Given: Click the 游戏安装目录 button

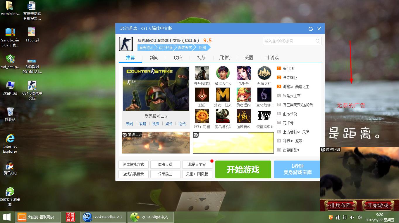Looking at the screenshot, I should 133,174.
